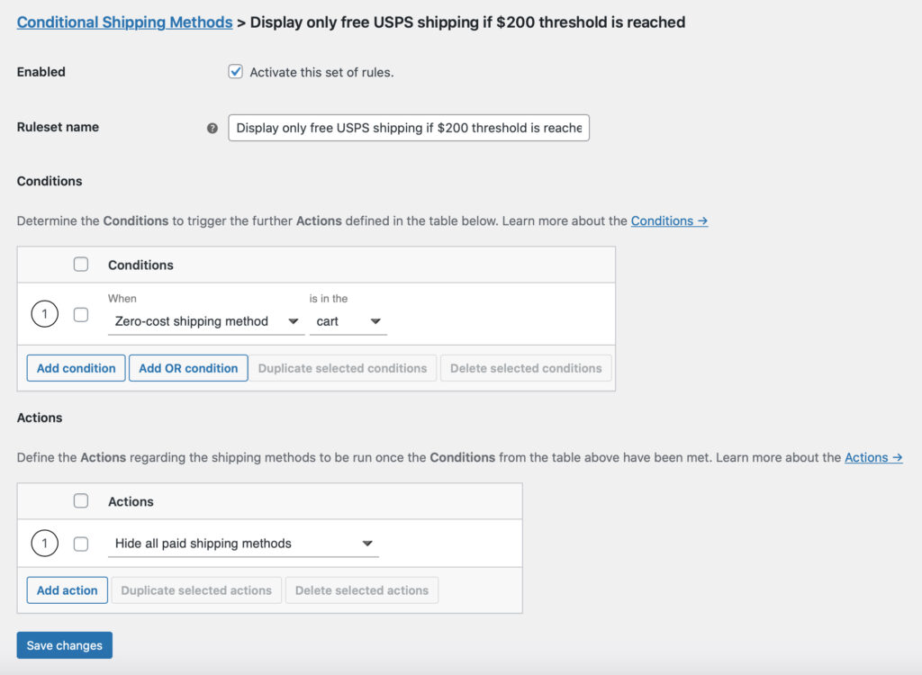922x675 pixels.
Task: Enable the 'Activate this set of rules' checkbox
Action: coord(235,71)
